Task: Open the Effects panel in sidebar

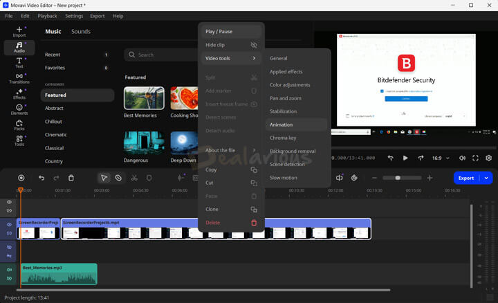Action: (x=19, y=95)
